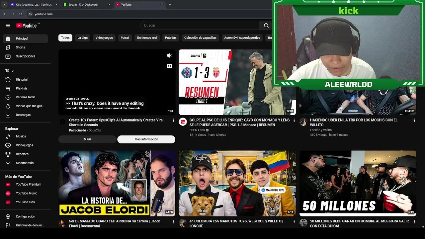425x239 pixels.
Task: Open YouTube Kids in the sidebar
Action: pyautogui.click(x=25, y=202)
